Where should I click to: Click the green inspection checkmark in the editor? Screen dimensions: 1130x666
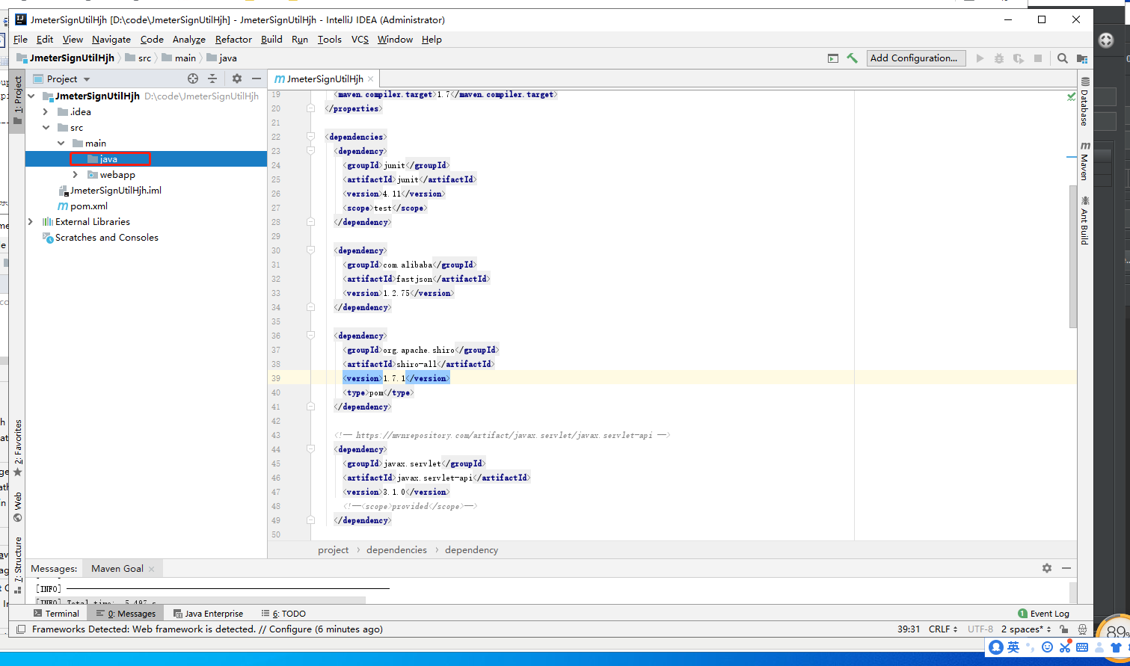coord(1071,96)
